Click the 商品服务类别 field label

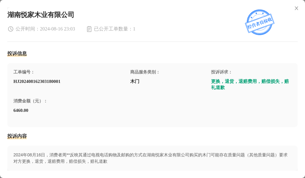(145, 72)
